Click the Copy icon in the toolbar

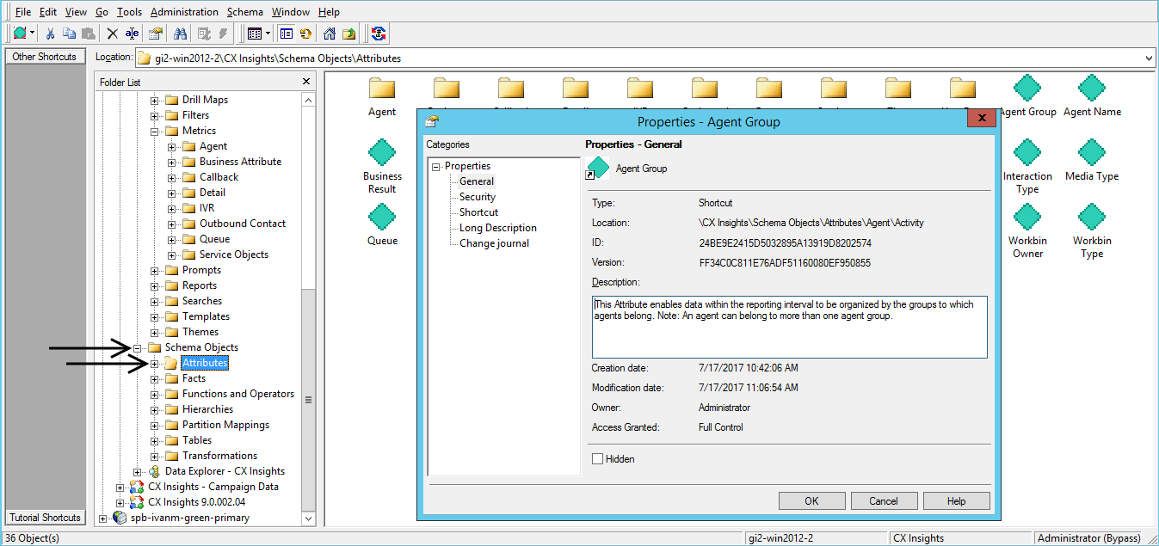(x=69, y=34)
